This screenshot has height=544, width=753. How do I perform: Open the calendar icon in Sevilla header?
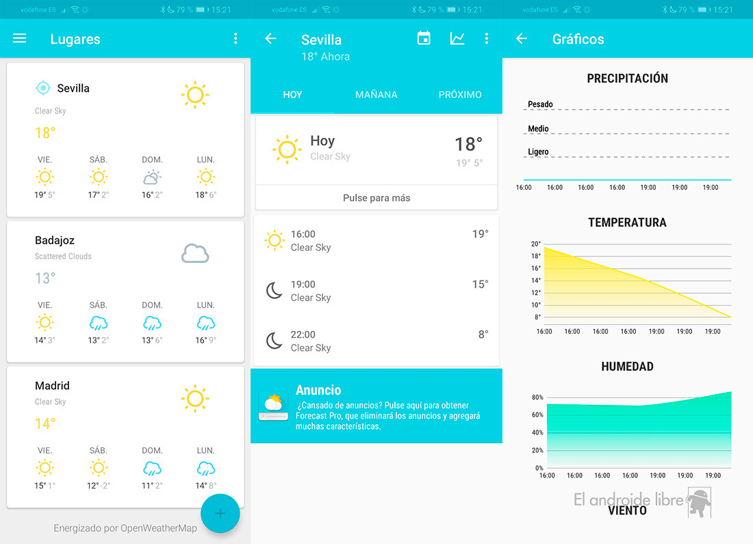click(424, 39)
